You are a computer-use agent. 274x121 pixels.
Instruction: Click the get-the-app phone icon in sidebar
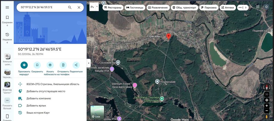[x=7, y=116]
